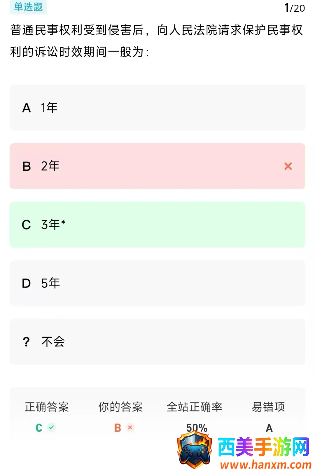Click the red letter B under 你的答案
This screenshot has height=470, width=315.
point(118,428)
